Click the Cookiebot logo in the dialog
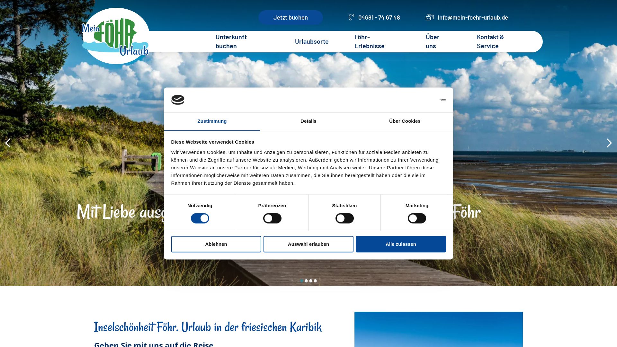Viewport: 617px width, 347px height. click(178, 100)
